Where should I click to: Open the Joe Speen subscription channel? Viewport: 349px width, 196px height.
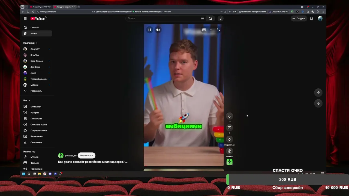(x=37, y=67)
